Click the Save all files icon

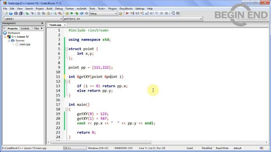point(21,14)
